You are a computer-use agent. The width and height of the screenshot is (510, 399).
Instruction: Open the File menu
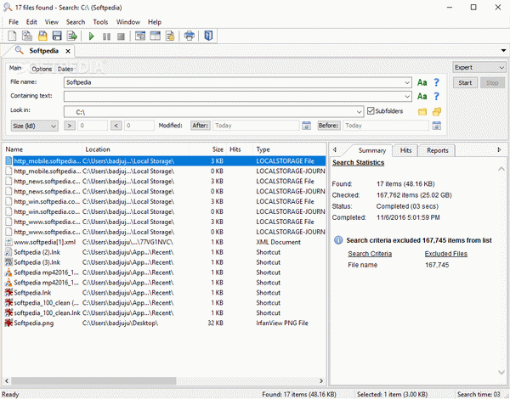pyautogui.click(x=14, y=22)
